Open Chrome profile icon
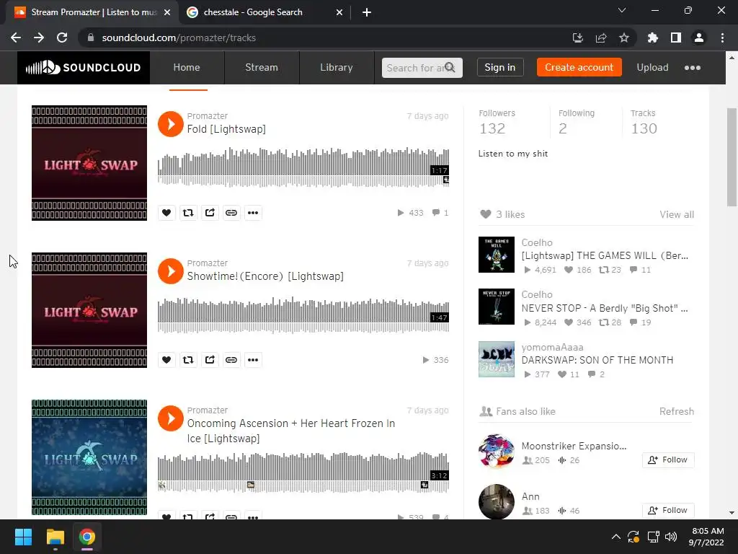 [x=699, y=38]
